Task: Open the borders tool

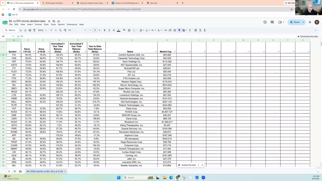Action: (x=129, y=30)
